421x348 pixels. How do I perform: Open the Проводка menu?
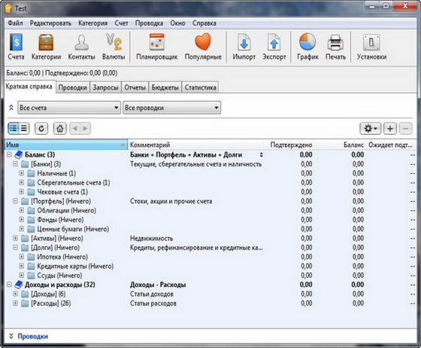(x=149, y=23)
